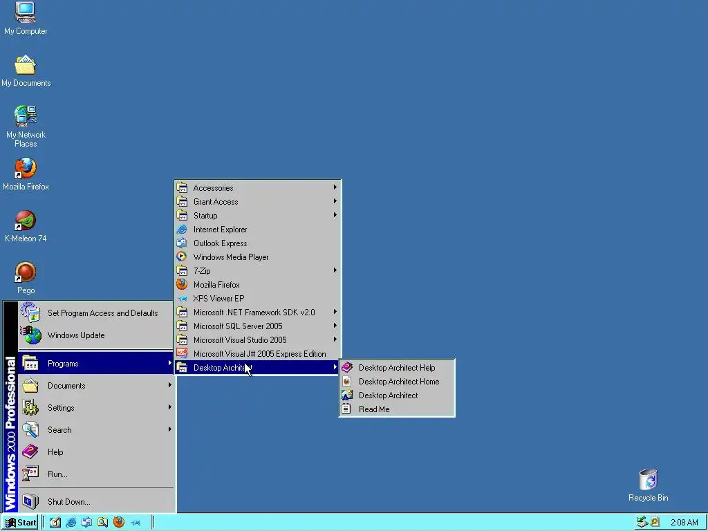Expand the Startup program folder

click(257, 216)
